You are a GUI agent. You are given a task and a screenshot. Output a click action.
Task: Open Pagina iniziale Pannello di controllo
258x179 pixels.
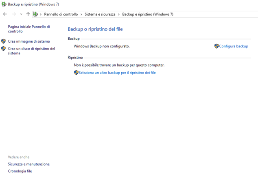pos(29,29)
